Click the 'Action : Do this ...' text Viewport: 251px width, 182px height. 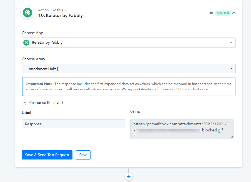[53, 10]
